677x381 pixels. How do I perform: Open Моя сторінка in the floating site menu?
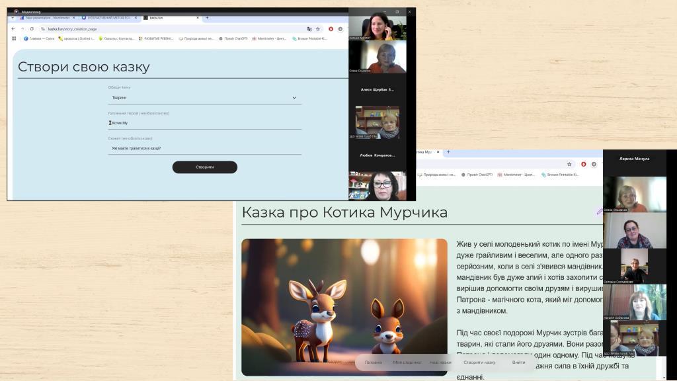(x=407, y=362)
